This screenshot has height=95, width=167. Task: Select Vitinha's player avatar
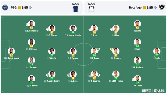pos(52,51)
